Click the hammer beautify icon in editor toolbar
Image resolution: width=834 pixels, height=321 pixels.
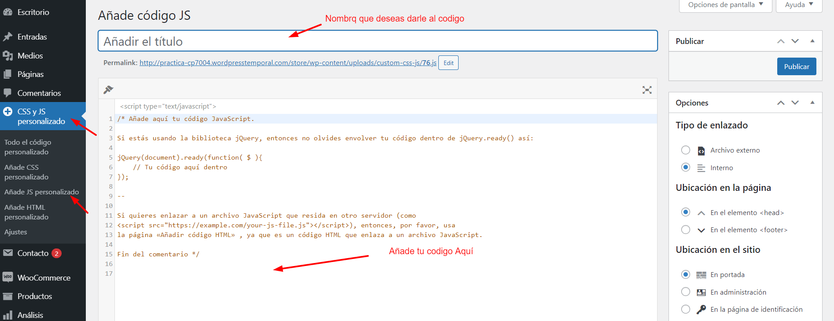[108, 90]
